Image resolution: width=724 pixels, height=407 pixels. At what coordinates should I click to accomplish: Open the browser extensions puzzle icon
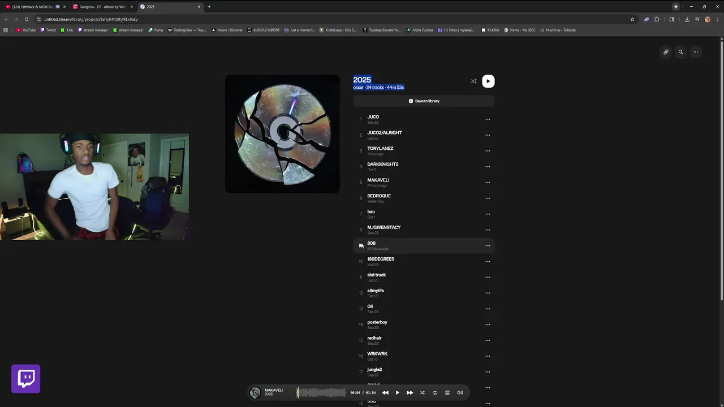point(657,19)
